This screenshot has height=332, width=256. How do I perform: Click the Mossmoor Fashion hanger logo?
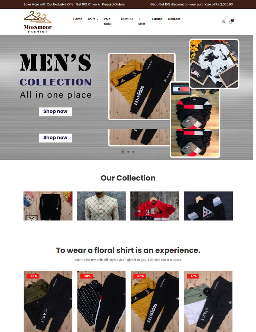click(38, 22)
